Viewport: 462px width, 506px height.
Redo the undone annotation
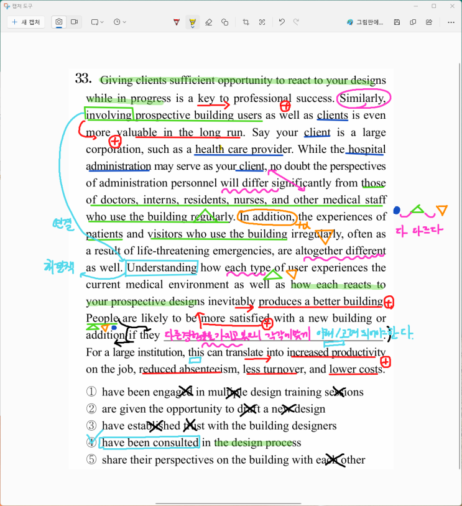(x=297, y=22)
